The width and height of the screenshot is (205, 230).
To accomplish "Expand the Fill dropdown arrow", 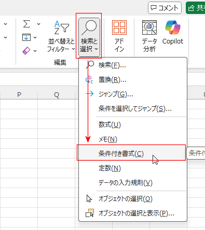I will click(x=35, y=37).
